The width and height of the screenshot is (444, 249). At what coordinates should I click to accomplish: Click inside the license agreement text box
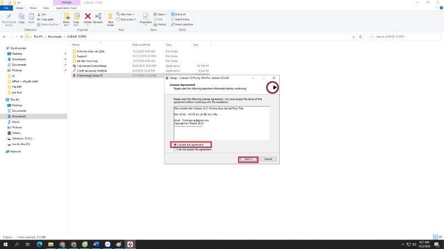(221, 123)
